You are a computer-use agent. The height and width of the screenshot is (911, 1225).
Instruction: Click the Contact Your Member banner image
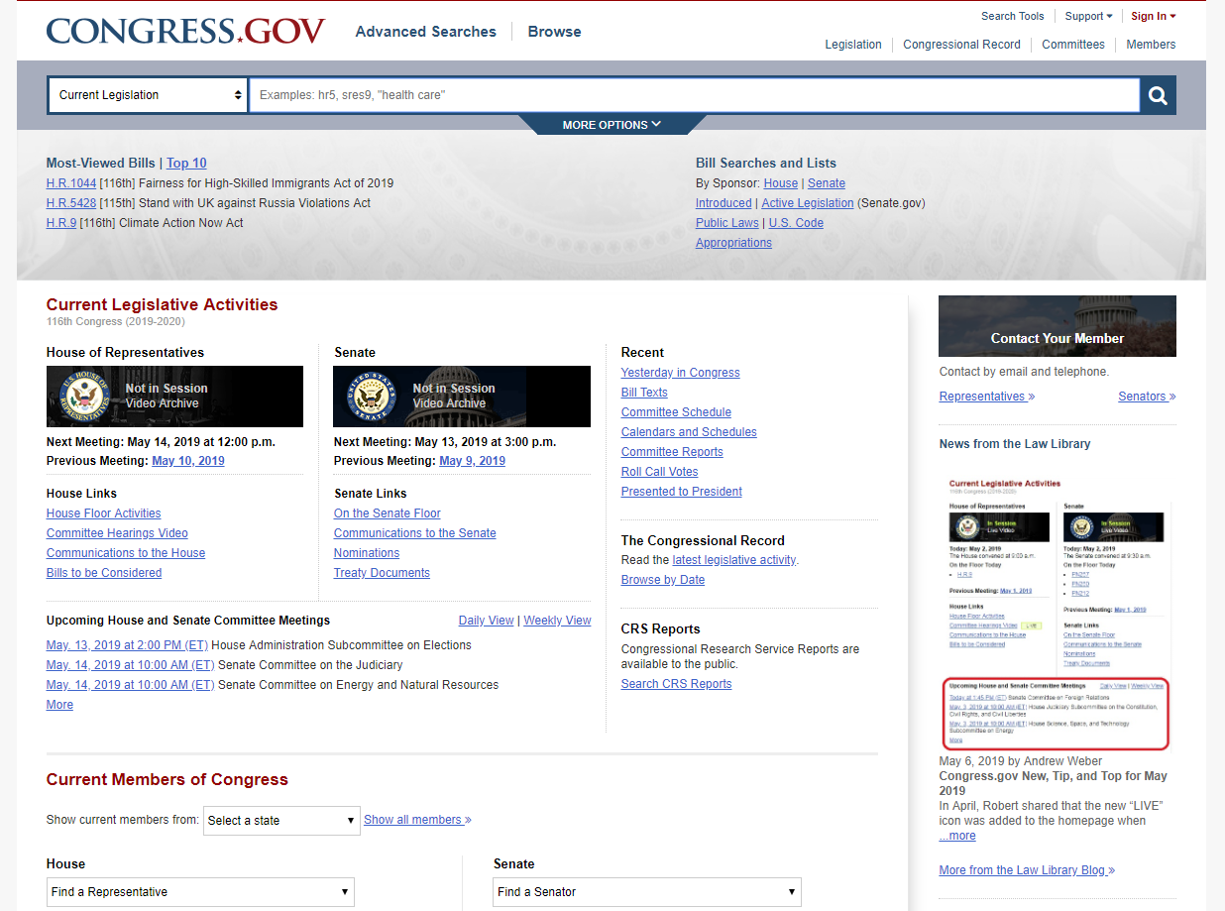pos(1057,325)
